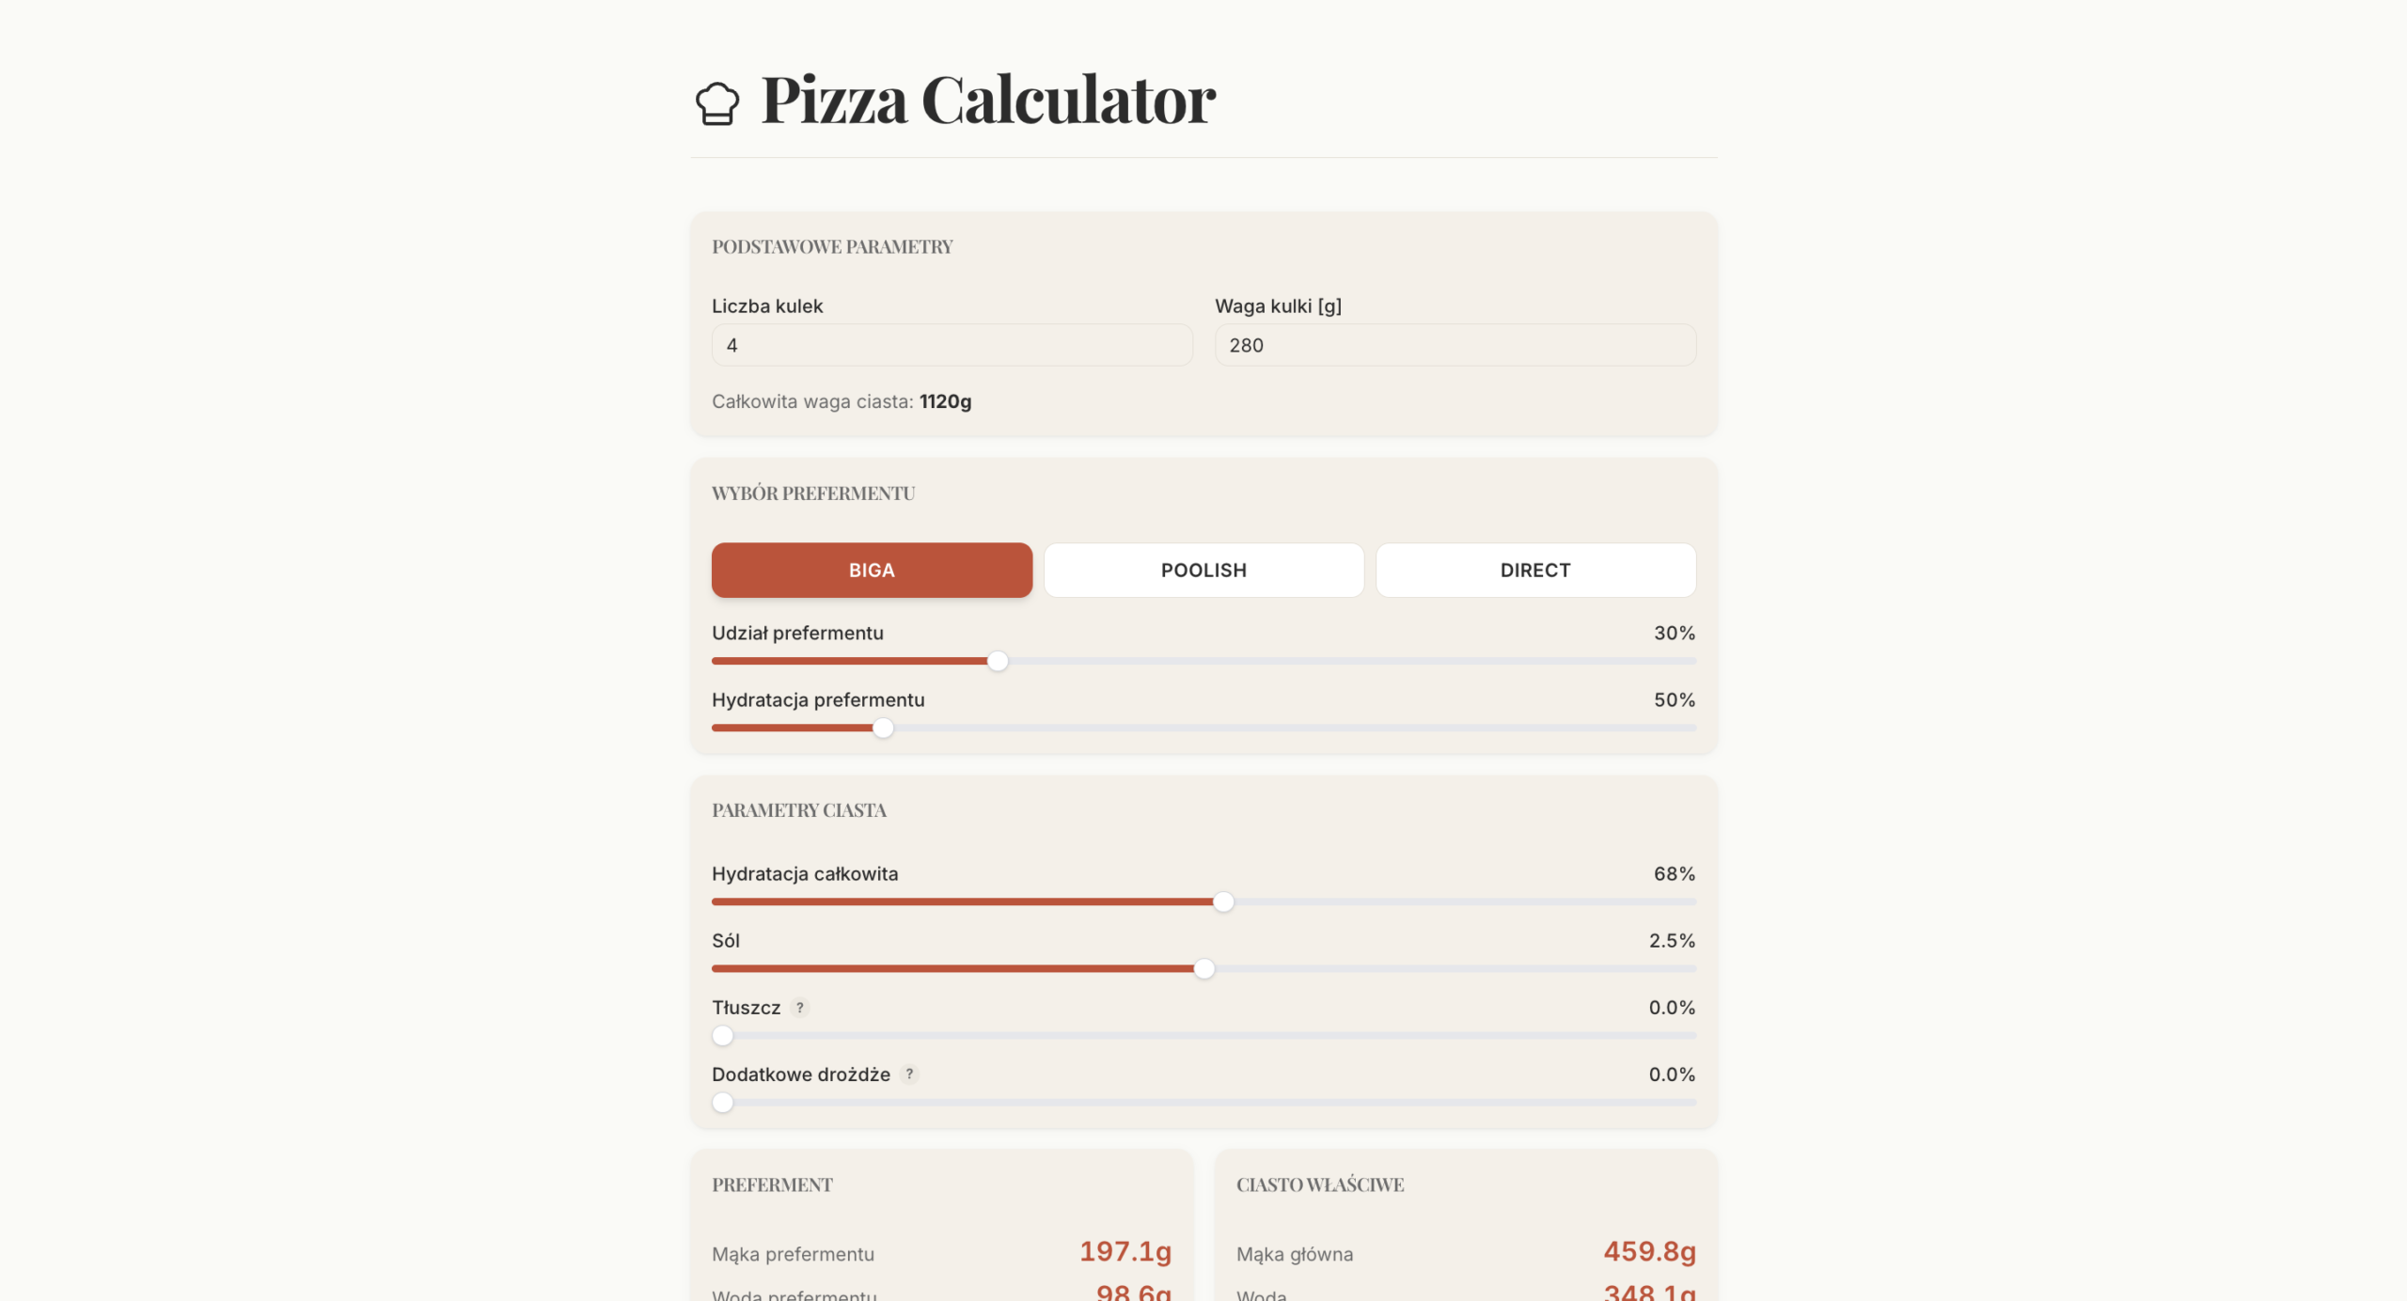Viewport: 2407px width, 1301px height.
Task: Click the Dodatkowe drożdże help icon
Action: pos(909,1074)
